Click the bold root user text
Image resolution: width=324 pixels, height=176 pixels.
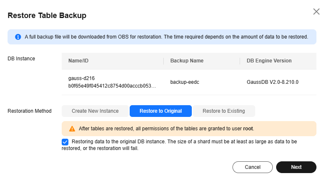point(248,129)
